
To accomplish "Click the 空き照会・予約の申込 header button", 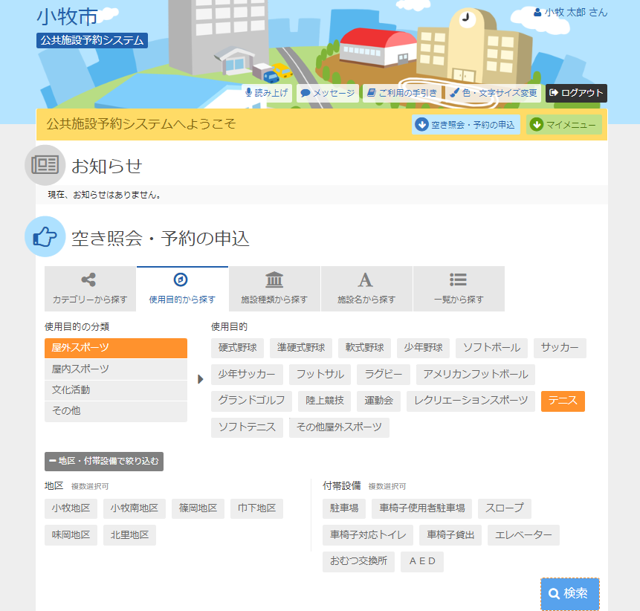I will click(465, 124).
